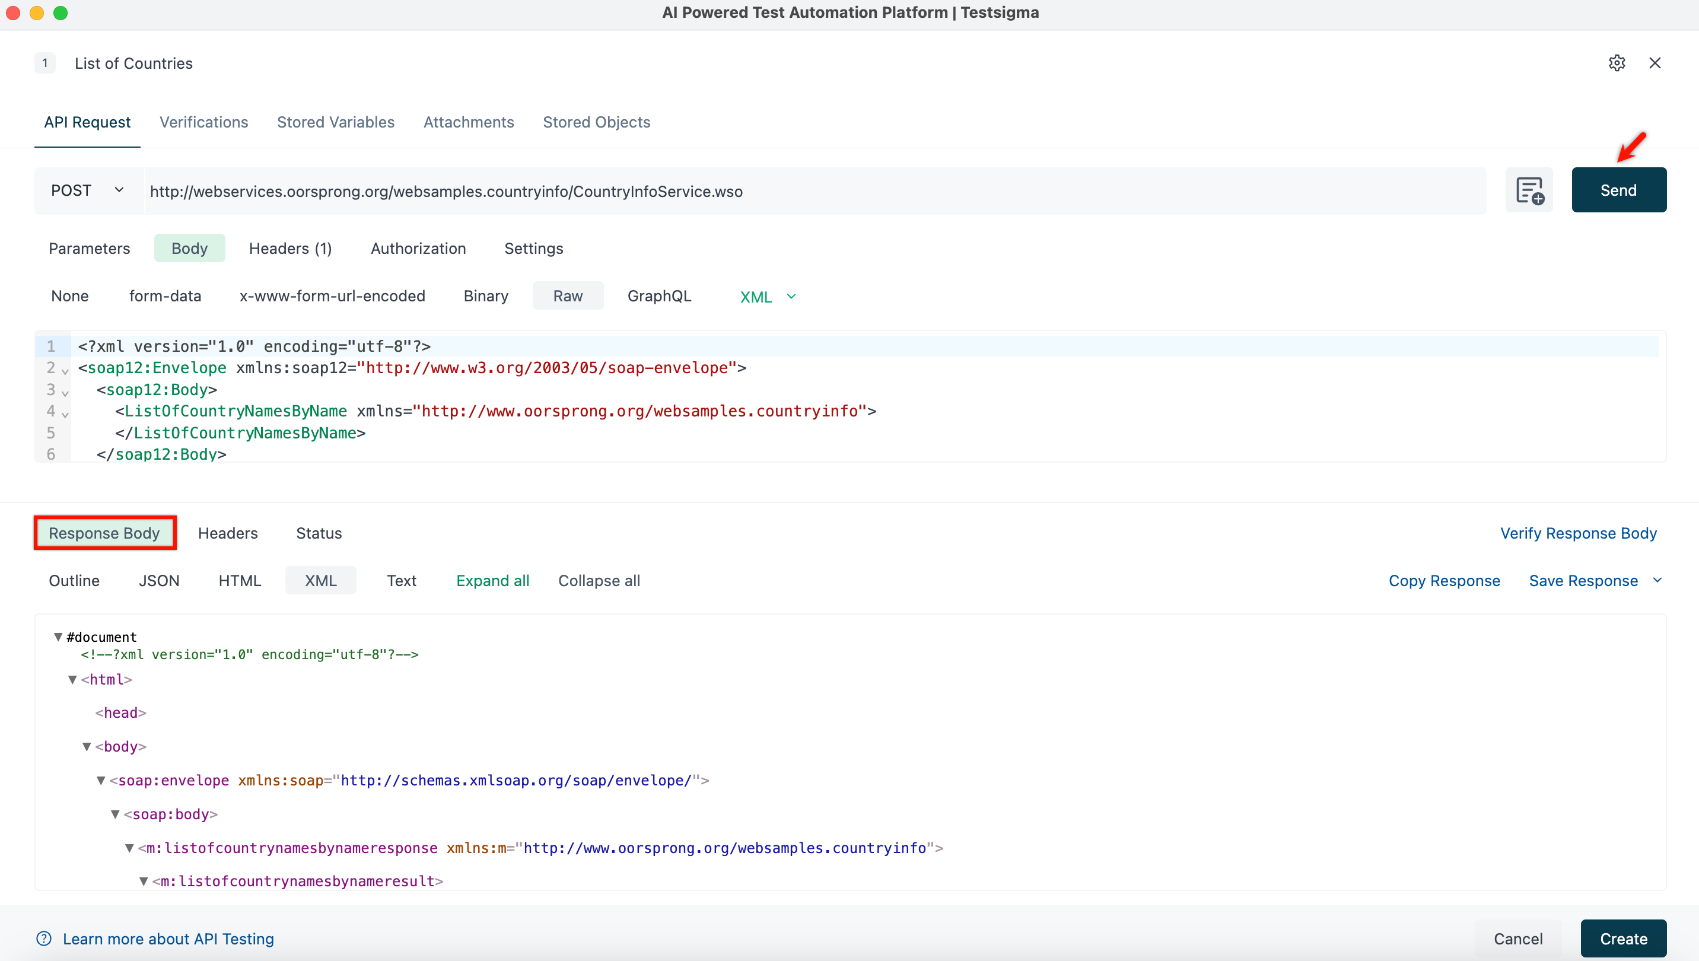Select the Raw body type

tap(567, 297)
